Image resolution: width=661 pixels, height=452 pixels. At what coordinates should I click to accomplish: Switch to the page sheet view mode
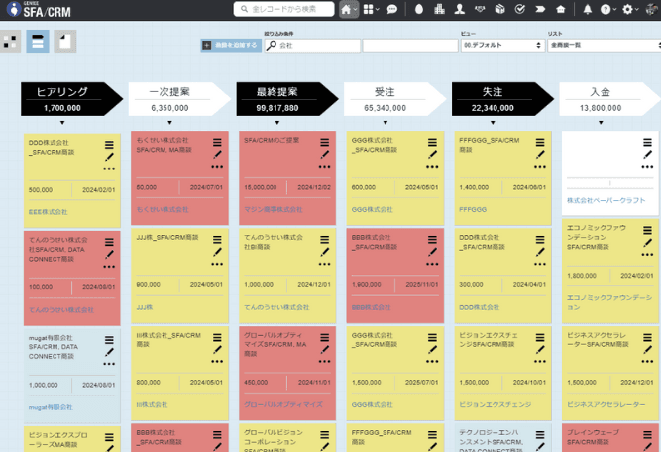point(65,42)
